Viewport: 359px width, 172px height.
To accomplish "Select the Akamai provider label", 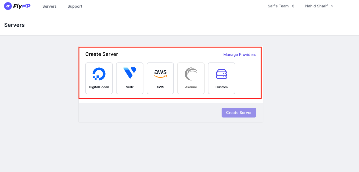I will (191, 87).
